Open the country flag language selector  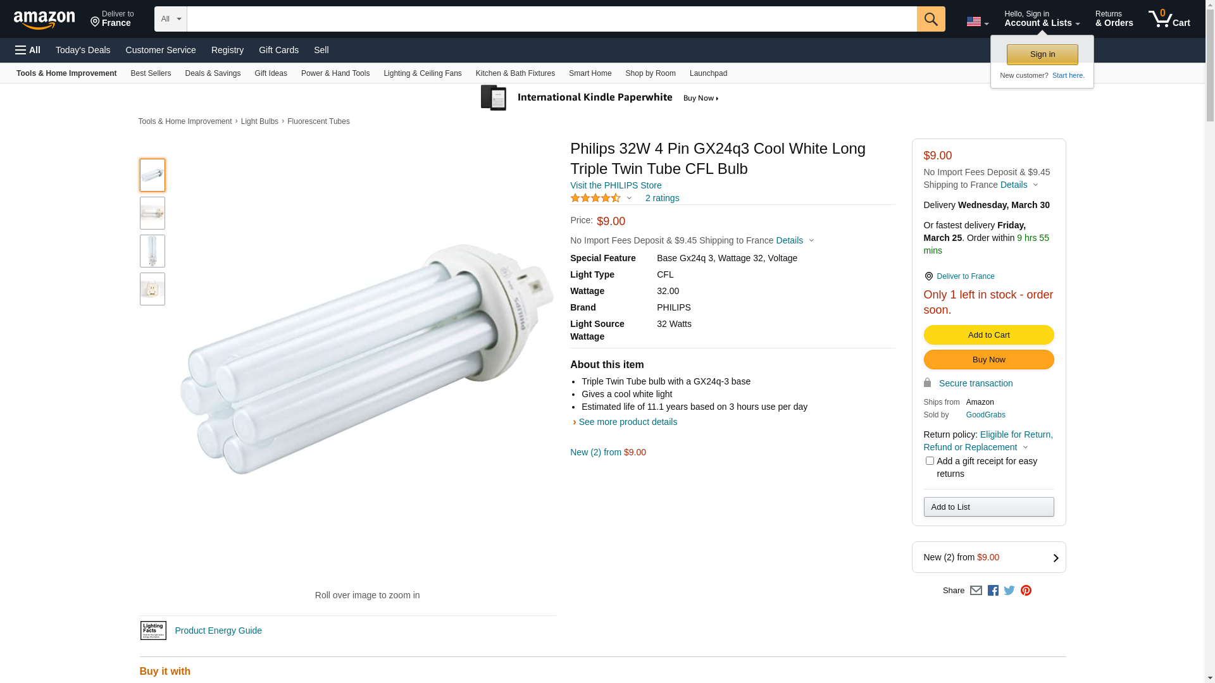977,22
